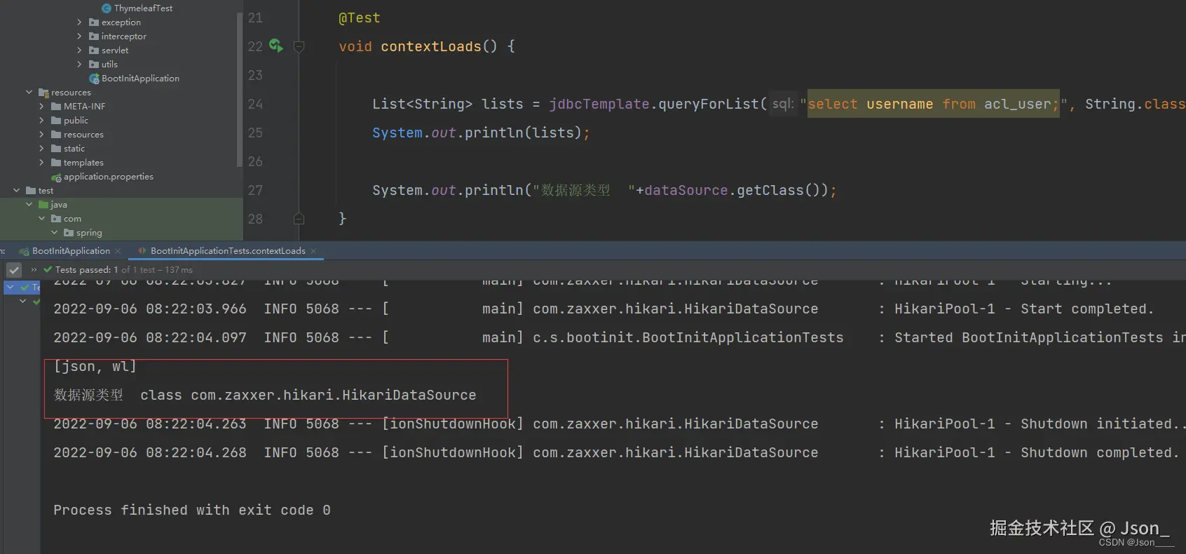Screen dimensions: 1186x554
Task: Expand the templates folder
Action: 41,163
